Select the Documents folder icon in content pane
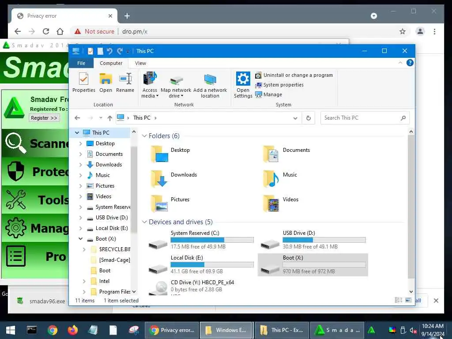This screenshot has height=339, width=452. click(x=271, y=154)
